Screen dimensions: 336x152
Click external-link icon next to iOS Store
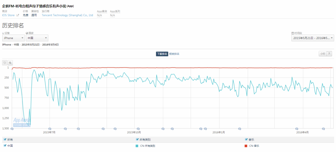click(x=18, y=15)
